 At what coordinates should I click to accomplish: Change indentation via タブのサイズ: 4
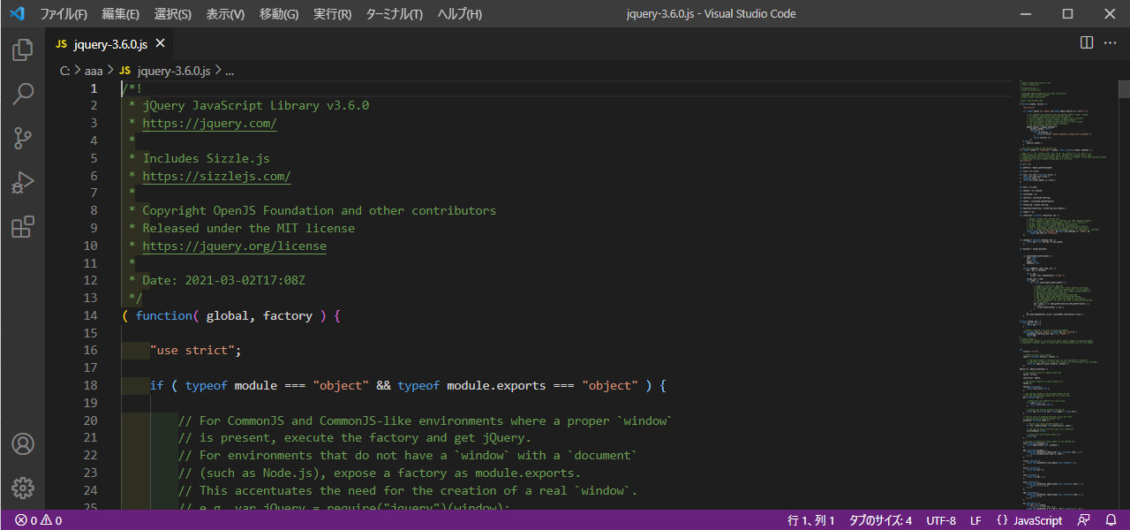[x=880, y=520]
